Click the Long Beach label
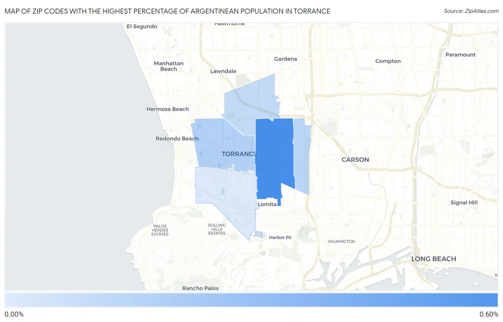 point(434,259)
